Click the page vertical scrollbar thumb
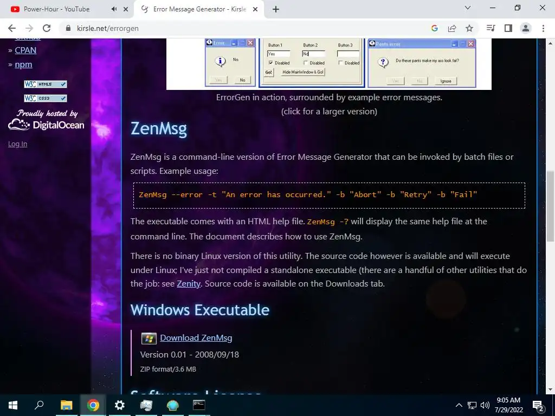Viewport: 555px width, 416px height. pos(550,206)
